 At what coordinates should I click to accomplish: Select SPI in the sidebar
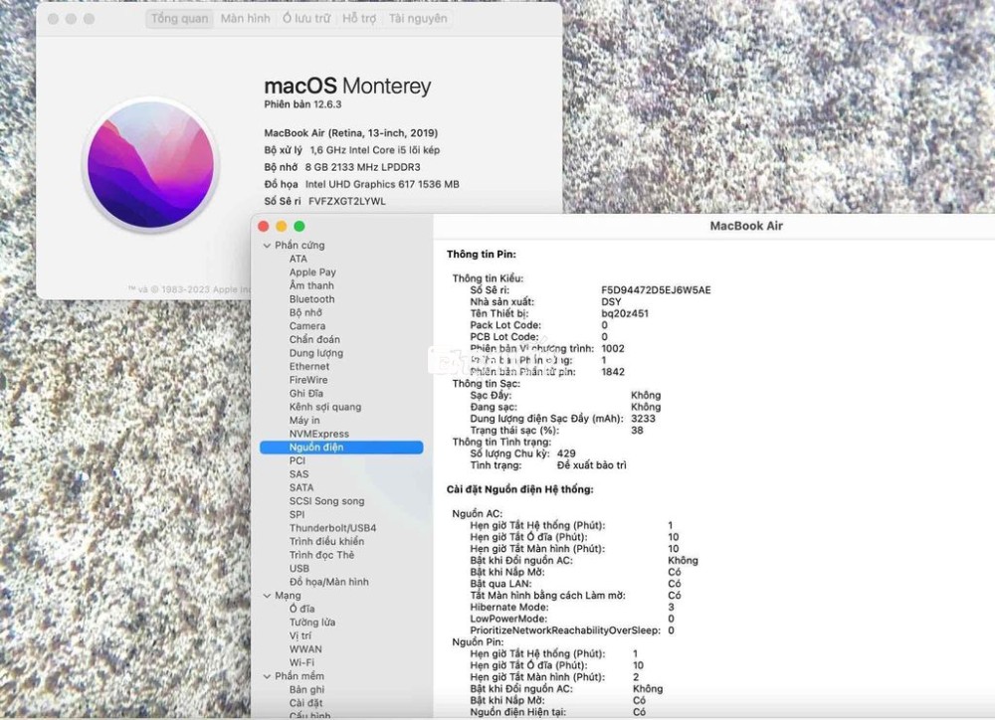[x=297, y=514]
